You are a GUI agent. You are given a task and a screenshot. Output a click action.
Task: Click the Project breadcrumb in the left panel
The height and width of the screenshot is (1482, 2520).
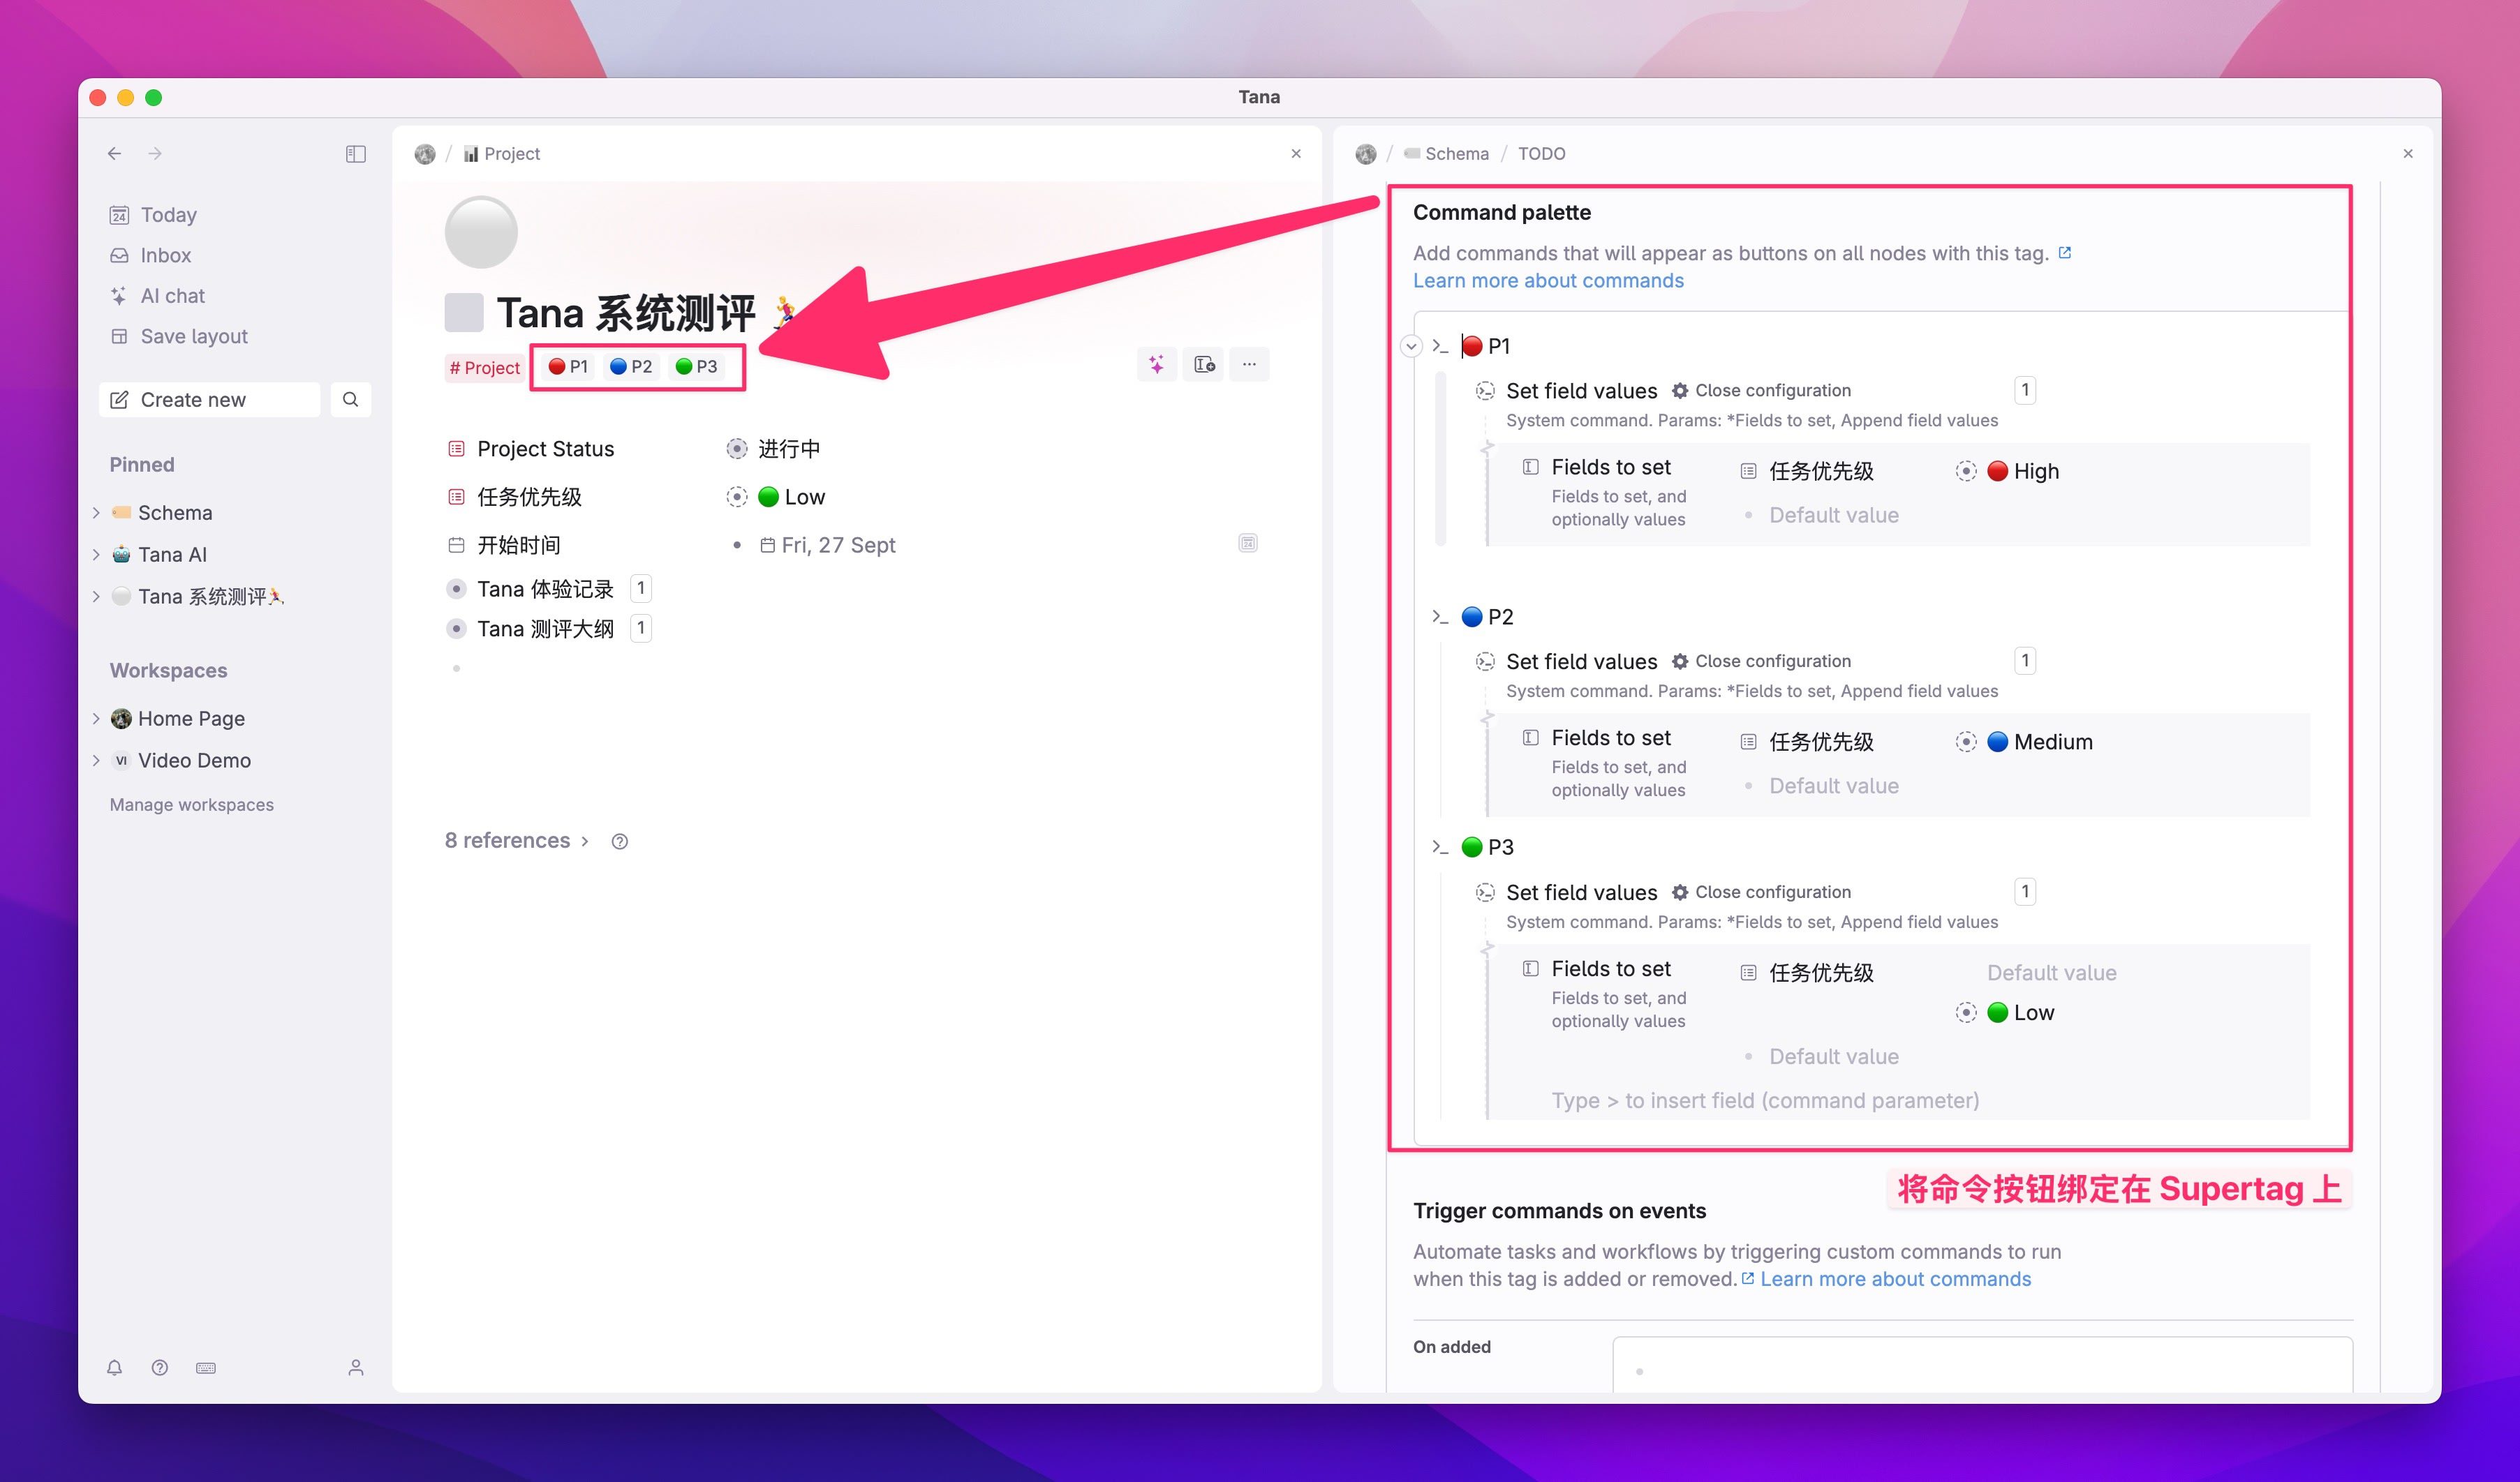click(502, 154)
